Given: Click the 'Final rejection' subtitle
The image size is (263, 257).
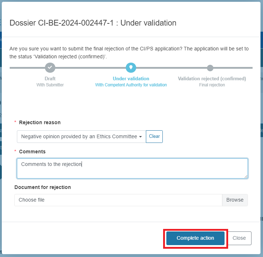Looking at the screenshot, I should pyautogui.click(x=212, y=85).
